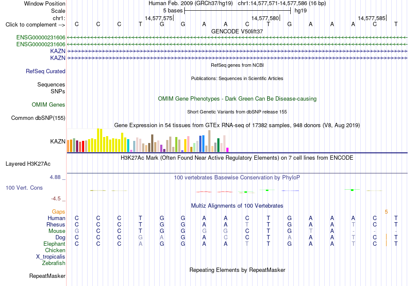Click Short Genetic Variants from dbSNP release 155
The width and height of the screenshot is (408, 286).
point(237,112)
